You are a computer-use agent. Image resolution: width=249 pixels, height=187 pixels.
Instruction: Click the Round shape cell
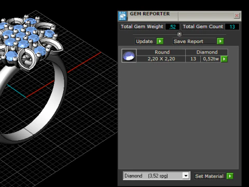(x=161, y=52)
